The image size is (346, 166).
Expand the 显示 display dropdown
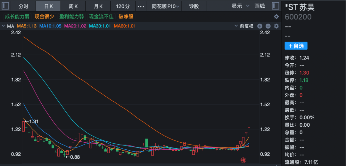pyautogui.click(x=239, y=6)
